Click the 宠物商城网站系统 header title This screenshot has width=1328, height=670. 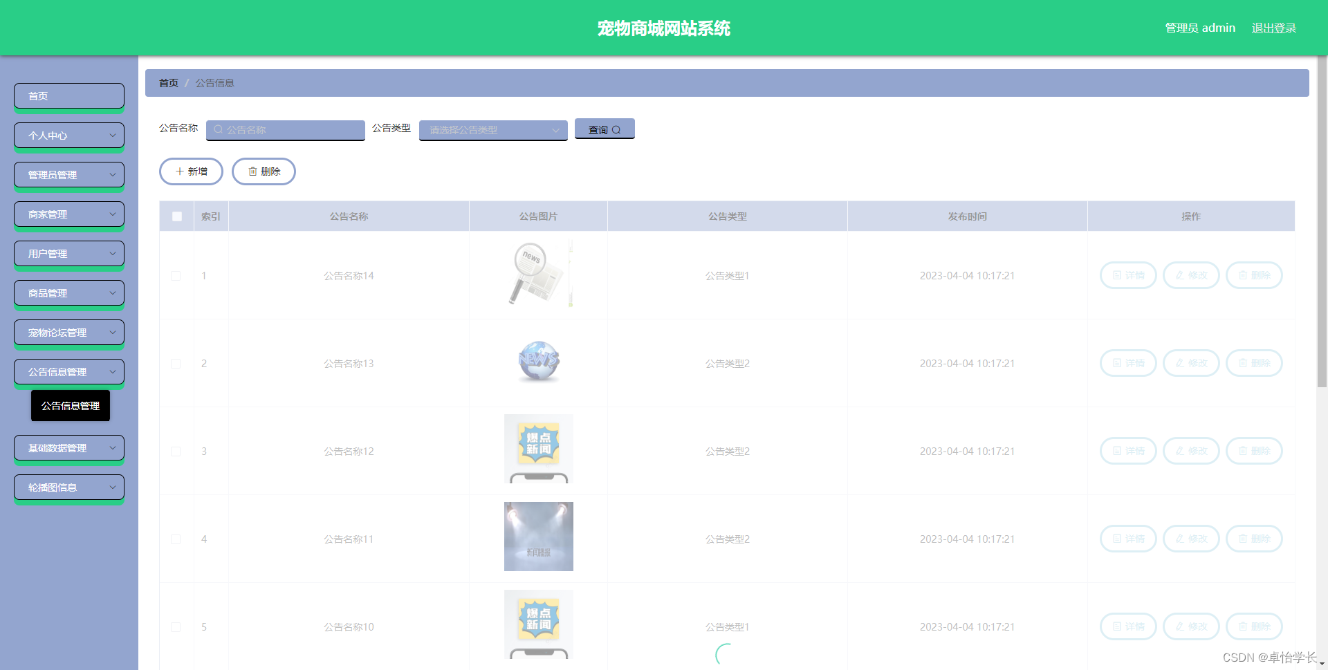click(664, 28)
